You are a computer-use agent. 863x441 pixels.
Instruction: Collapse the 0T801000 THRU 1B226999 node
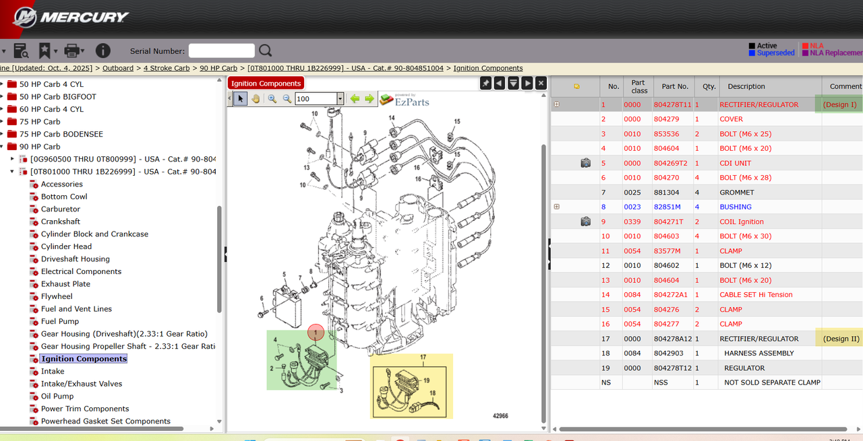tap(13, 172)
